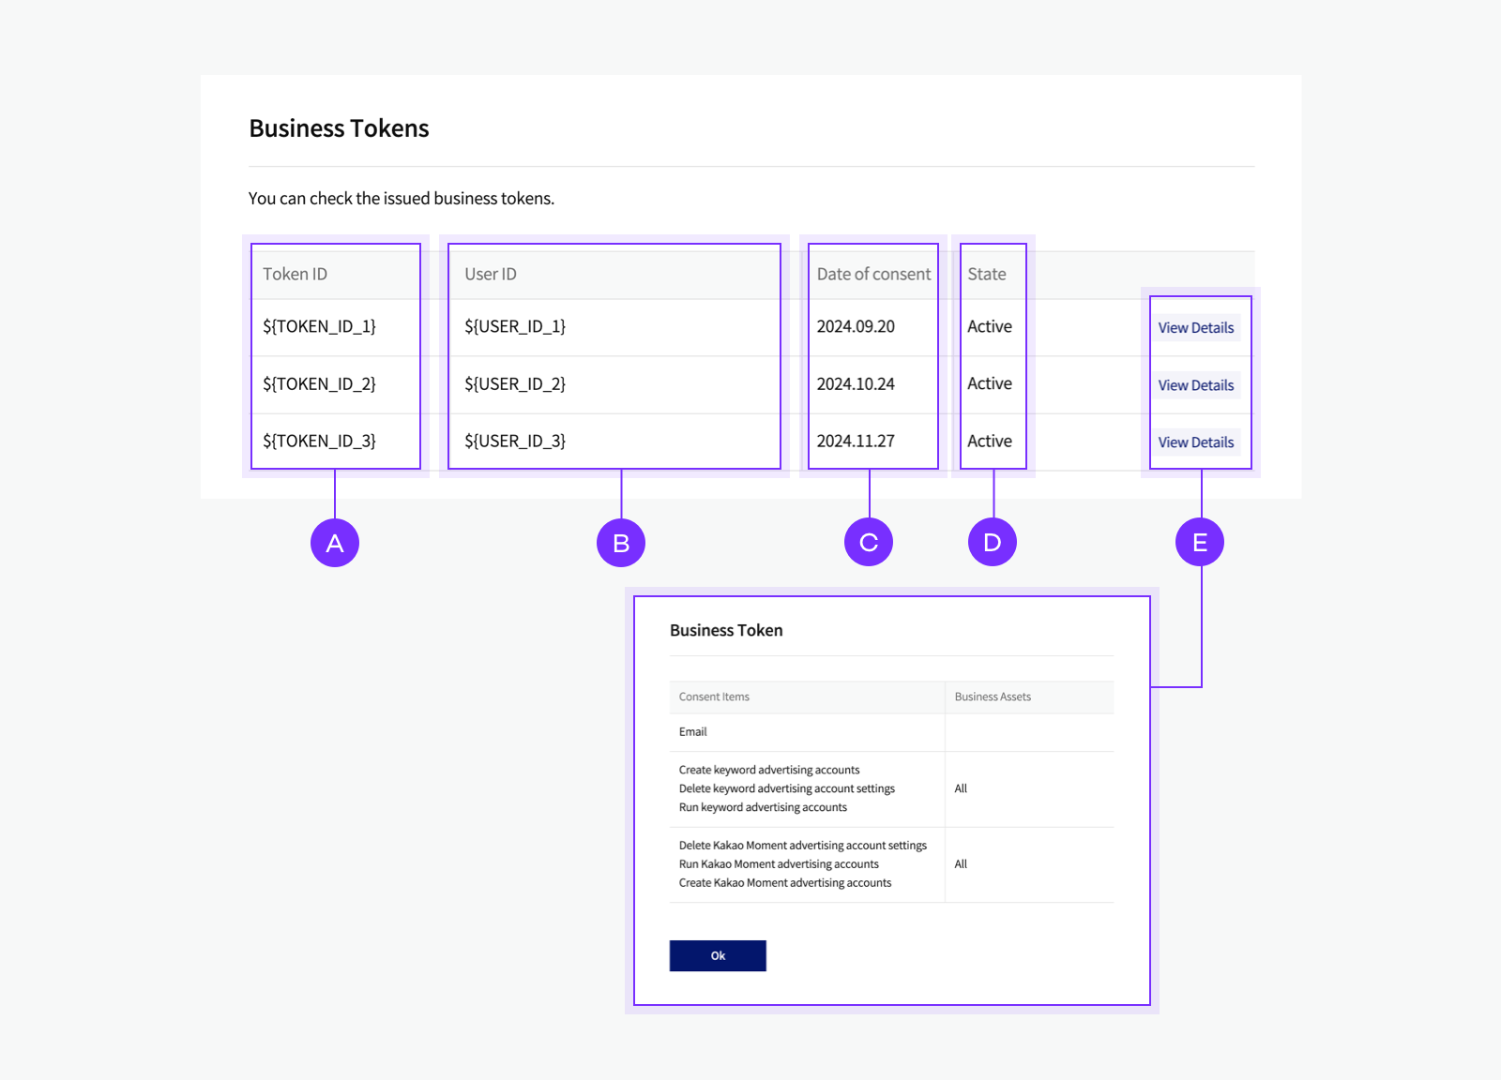The width and height of the screenshot is (1501, 1080).
Task: Click the issued business tokens description text
Action: click(402, 199)
